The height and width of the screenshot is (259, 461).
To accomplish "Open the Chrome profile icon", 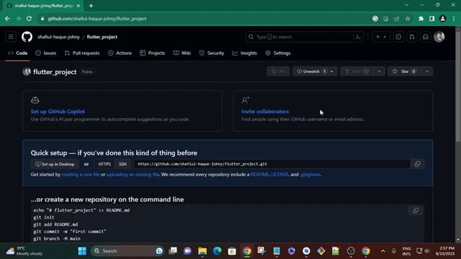I will click(442, 19).
